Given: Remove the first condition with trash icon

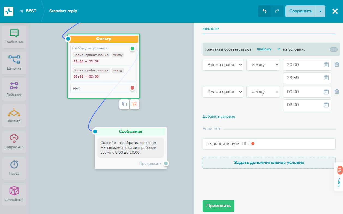Looking at the screenshot, I should (337, 65).
